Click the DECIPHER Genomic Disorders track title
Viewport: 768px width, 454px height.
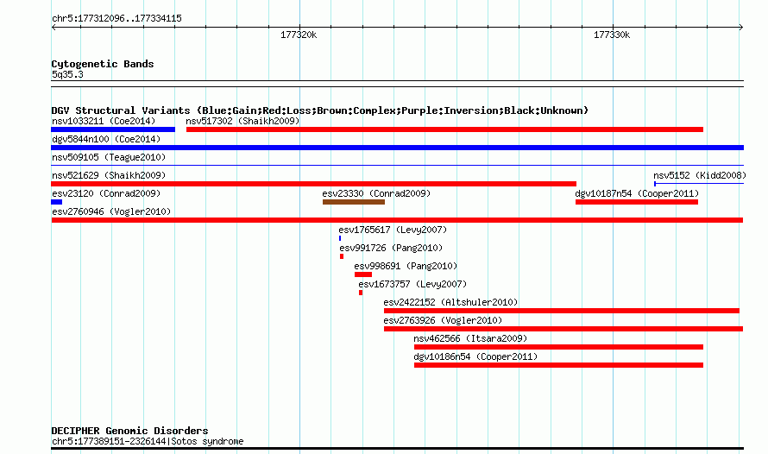point(129,431)
